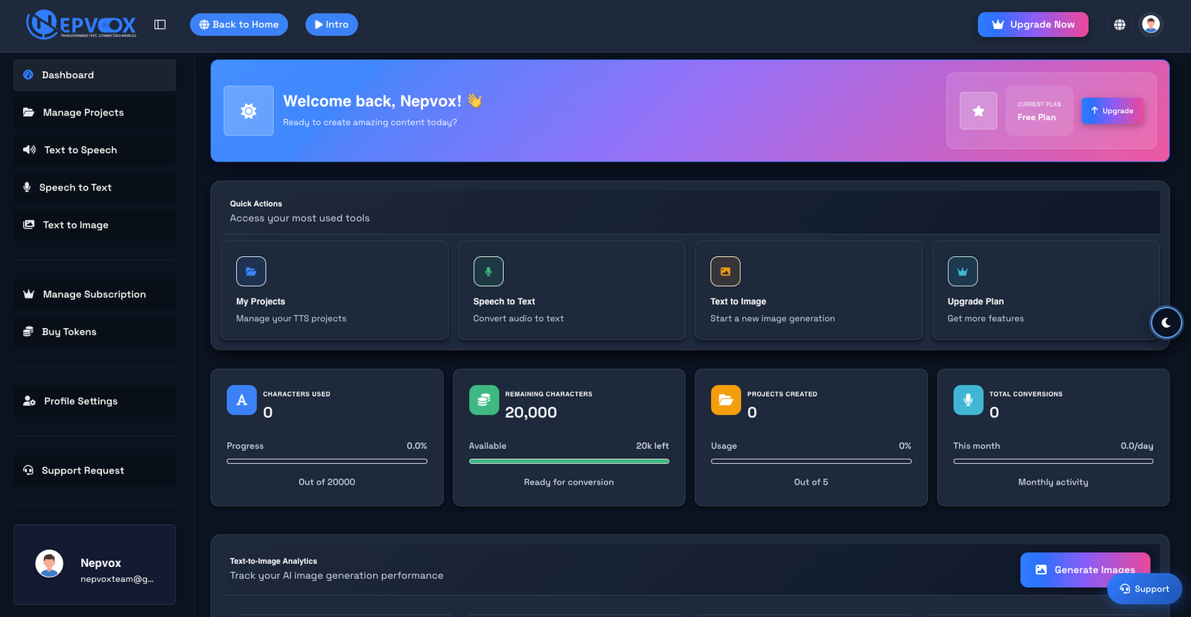The image size is (1191, 617).
Task: Select Manage Subscription in sidebar
Action: 94,295
